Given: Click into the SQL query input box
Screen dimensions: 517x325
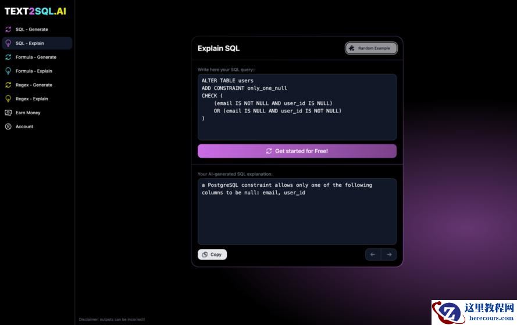Looking at the screenshot, I should (x=297, y=107).
